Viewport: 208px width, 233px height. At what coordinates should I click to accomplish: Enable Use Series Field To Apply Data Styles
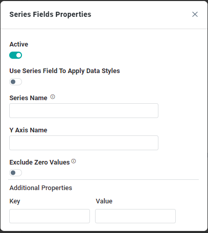point(15,82)
